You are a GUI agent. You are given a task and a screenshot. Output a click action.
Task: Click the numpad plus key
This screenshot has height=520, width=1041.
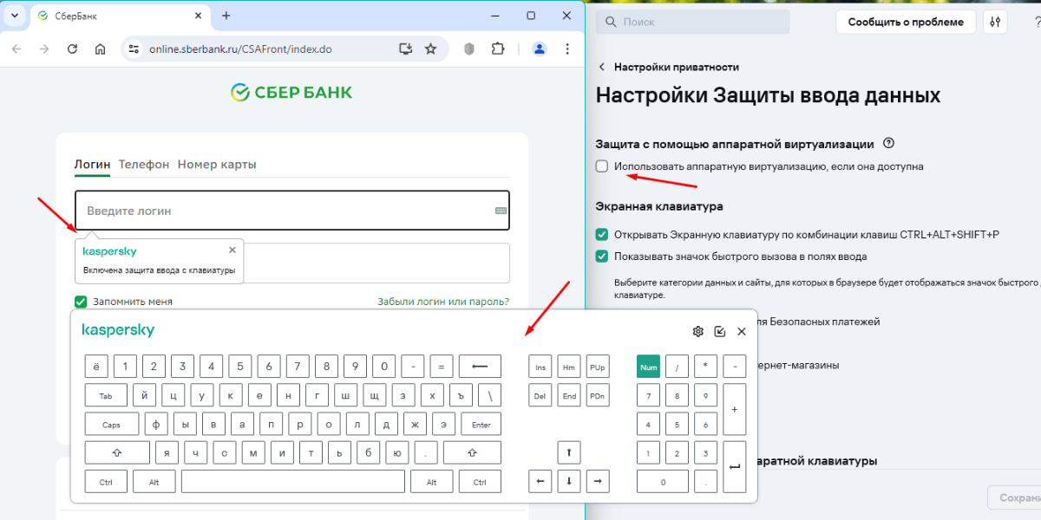(x=735, y=409)
